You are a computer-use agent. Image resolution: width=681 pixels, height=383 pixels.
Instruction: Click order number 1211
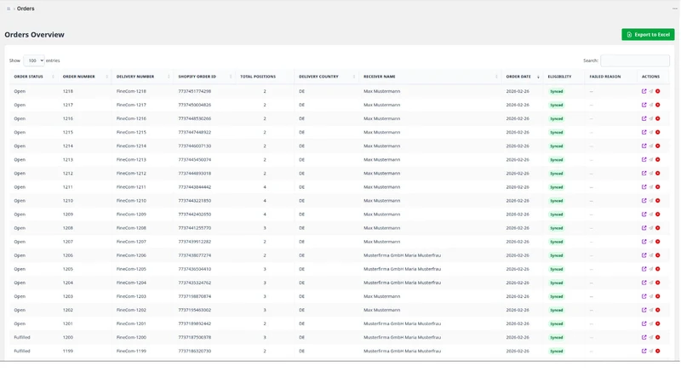68,186
